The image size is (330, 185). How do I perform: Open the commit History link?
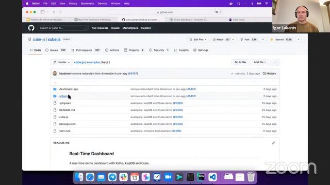(269, 73)
